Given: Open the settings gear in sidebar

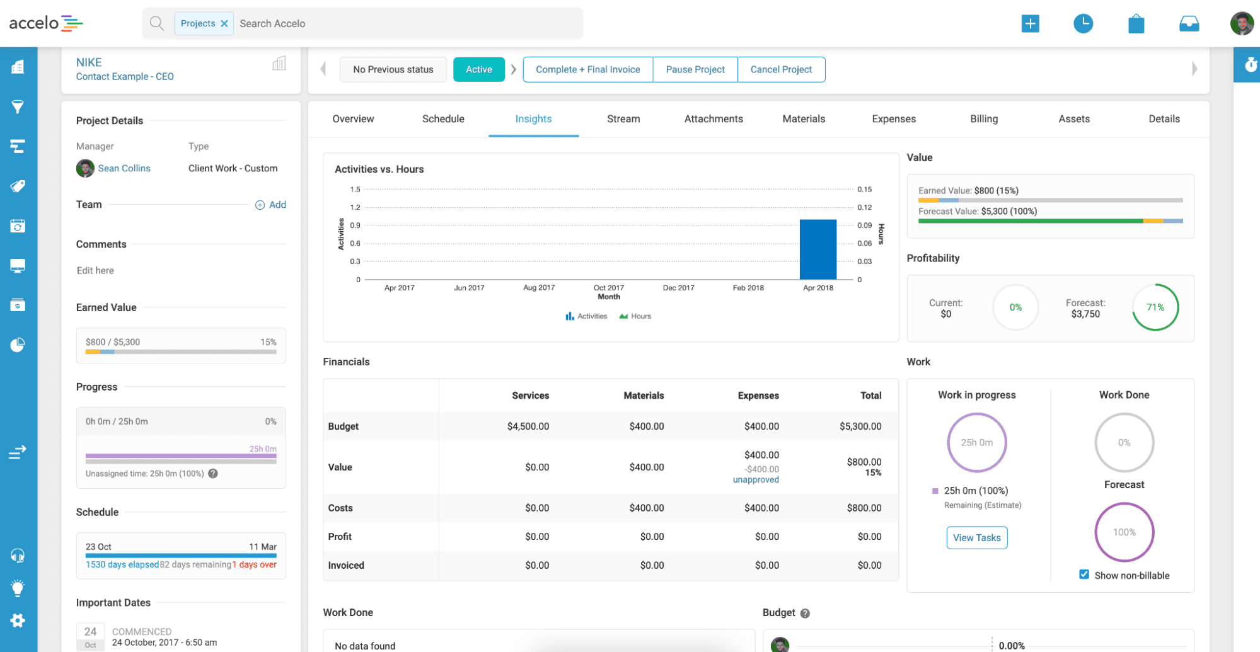Looking at the screenshot, I should (18, 621).
